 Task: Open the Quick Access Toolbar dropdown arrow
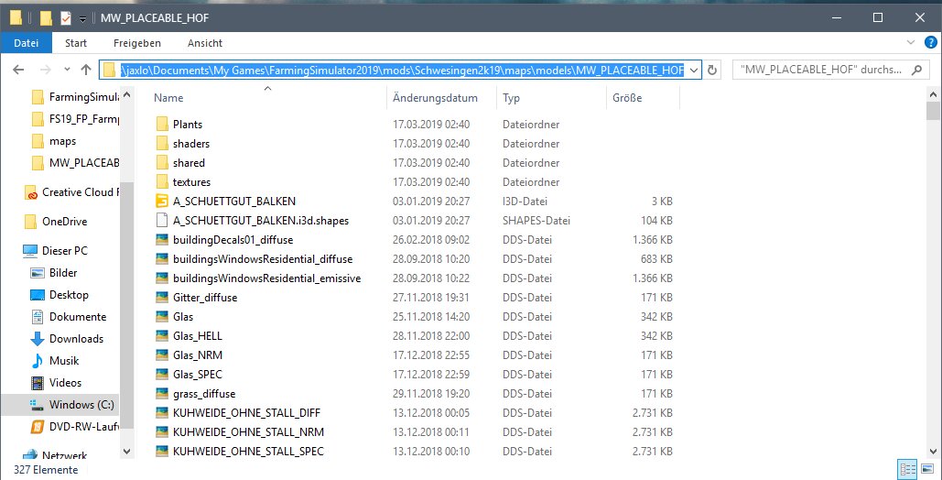click(83, 18)
